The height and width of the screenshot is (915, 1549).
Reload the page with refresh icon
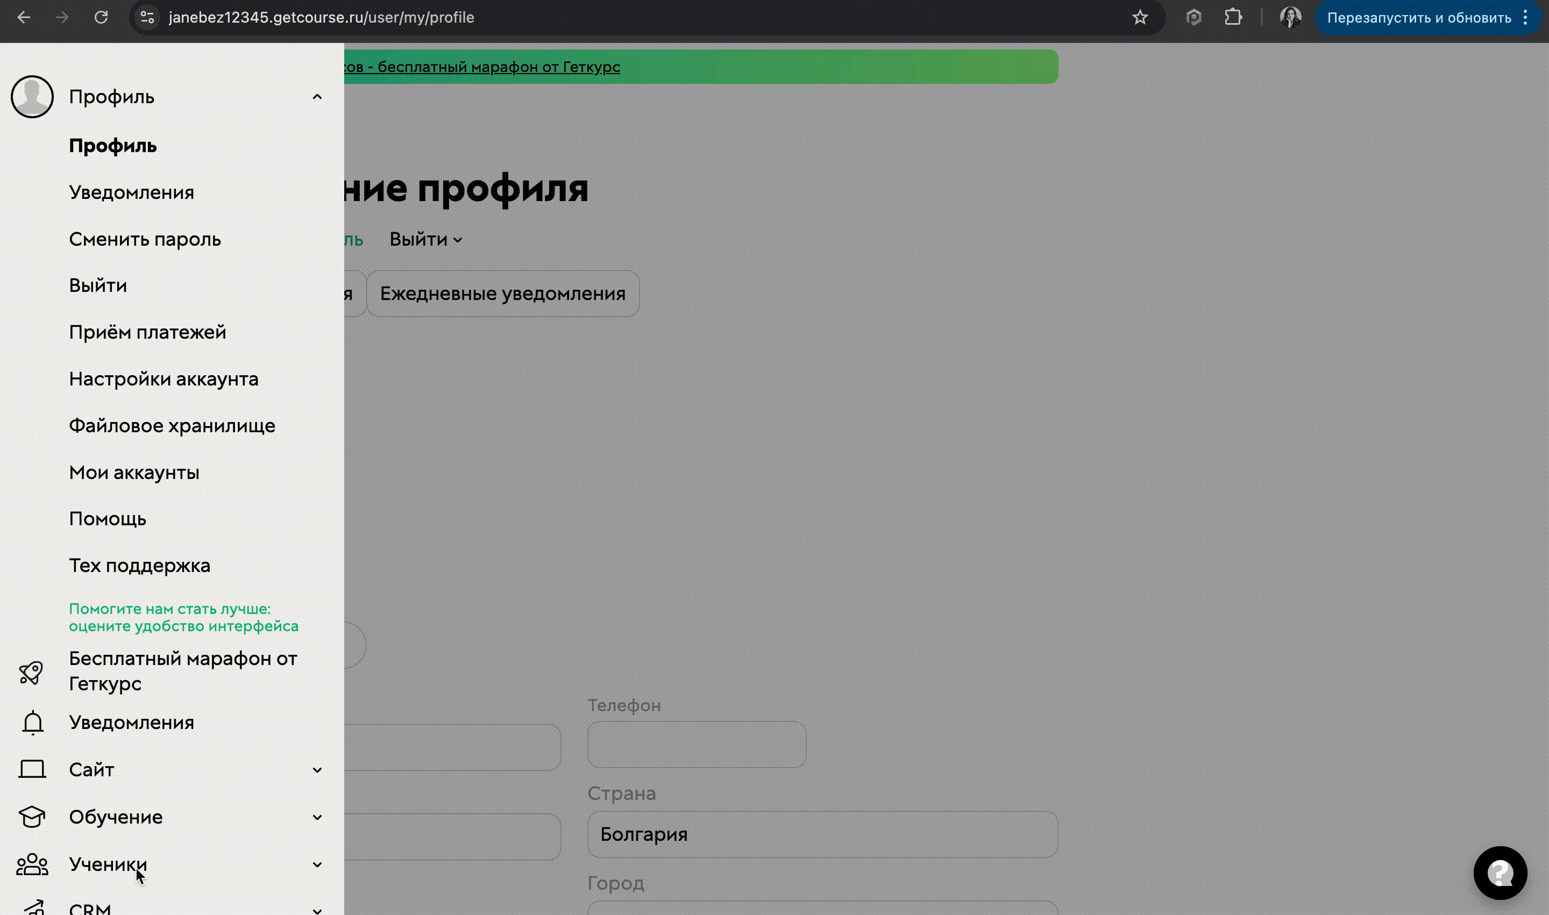101,17
